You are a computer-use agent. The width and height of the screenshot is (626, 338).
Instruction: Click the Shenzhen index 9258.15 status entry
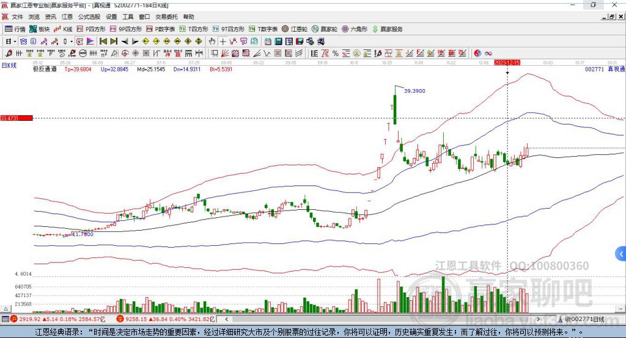click(x=166, y=319)
